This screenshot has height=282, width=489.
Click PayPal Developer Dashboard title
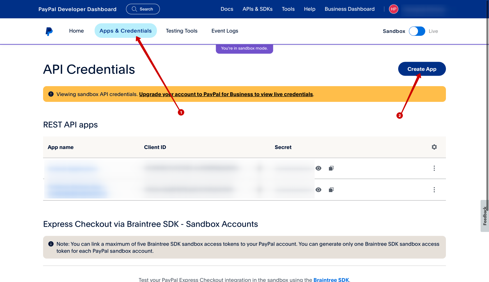(77, 9)
